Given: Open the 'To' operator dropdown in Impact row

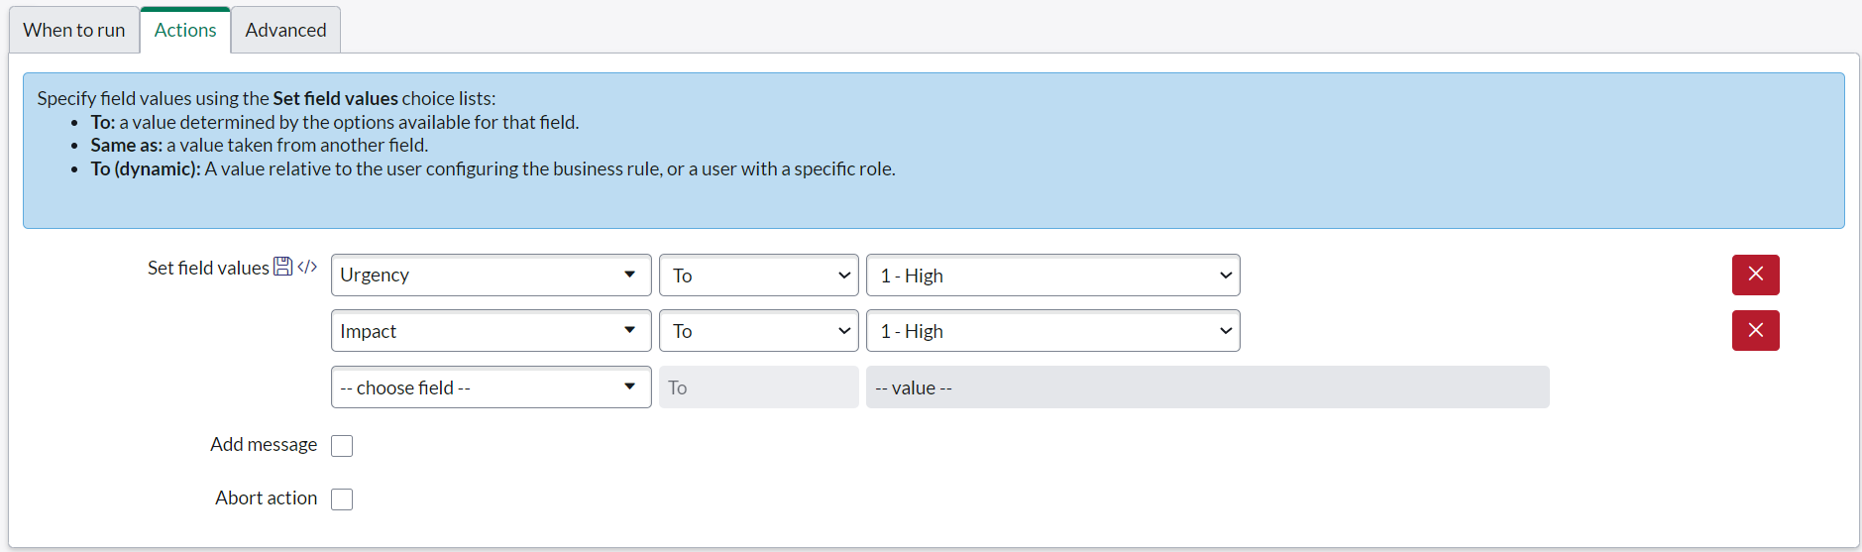Looking at the screenshot, I should point(758,331).
